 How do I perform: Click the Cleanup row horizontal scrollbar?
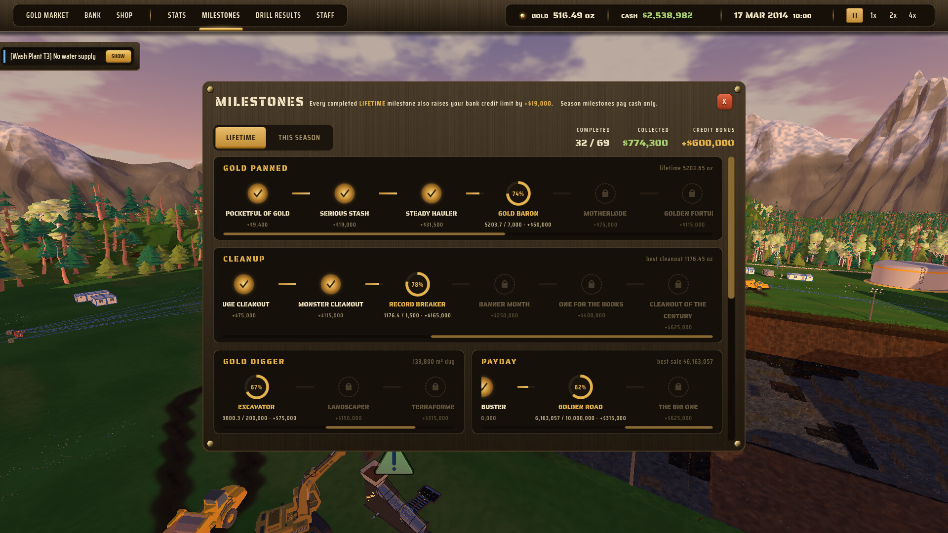[571, 337]
